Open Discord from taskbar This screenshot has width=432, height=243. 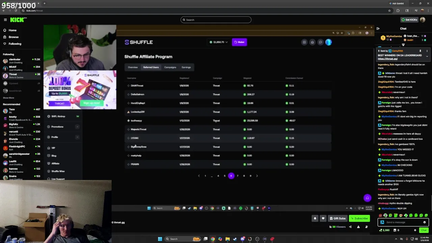(242, 239)
